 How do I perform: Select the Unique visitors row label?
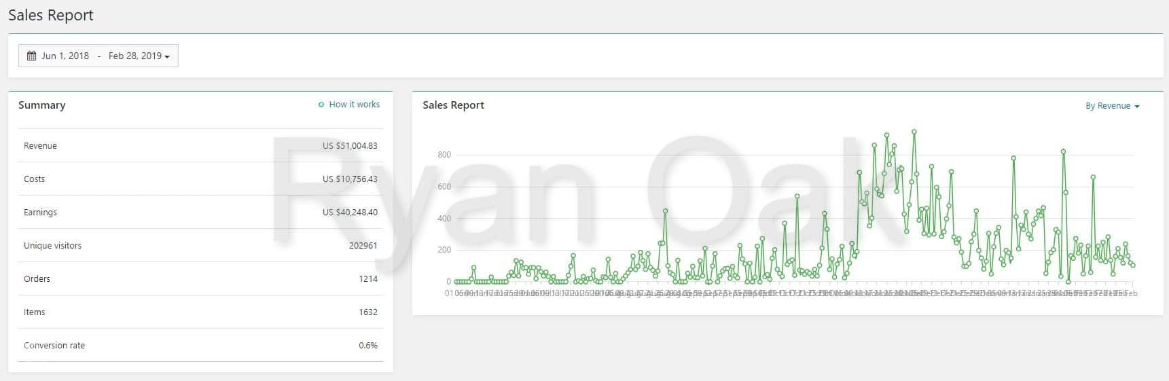coord(52,245)
